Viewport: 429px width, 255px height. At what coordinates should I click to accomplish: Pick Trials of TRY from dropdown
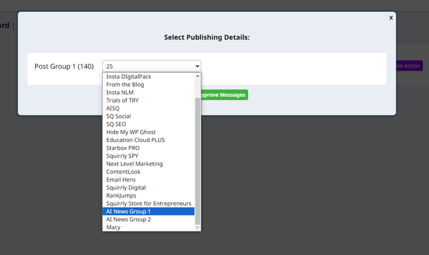pos(122,100)
